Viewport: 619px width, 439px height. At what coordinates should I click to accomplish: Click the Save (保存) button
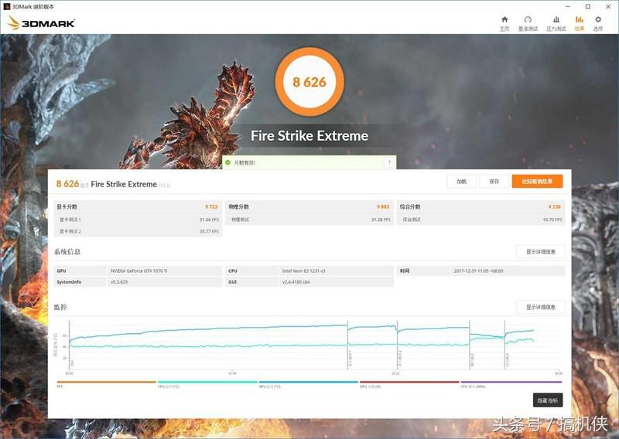point(494,182)
